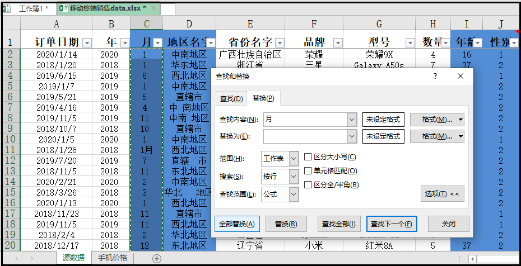Select column A header
The image size is (521, 266).
(57, 23)
